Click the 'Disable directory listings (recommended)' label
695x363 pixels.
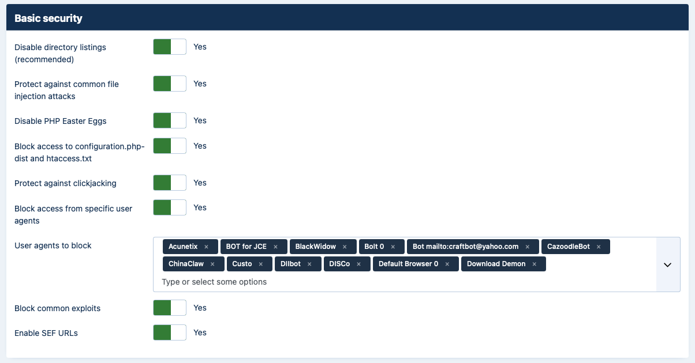pyautogui.click(x=61, y=53)
